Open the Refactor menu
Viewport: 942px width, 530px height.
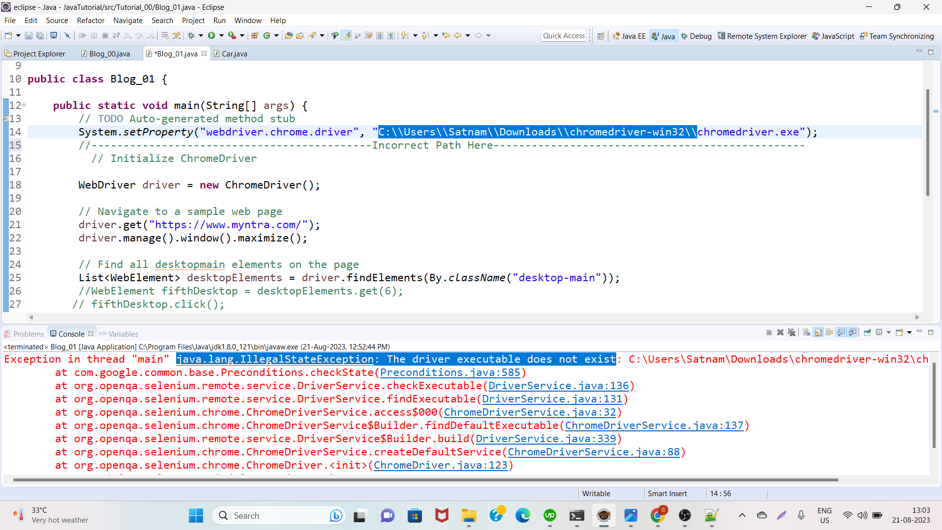tap(90, 20)
